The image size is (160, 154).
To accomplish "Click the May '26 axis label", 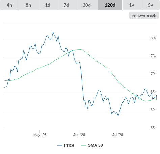I will point(40,135).
